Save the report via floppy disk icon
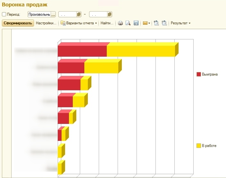226x178 pixels. (136, 23)
